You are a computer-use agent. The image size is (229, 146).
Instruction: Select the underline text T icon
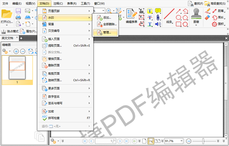[150, 24]
